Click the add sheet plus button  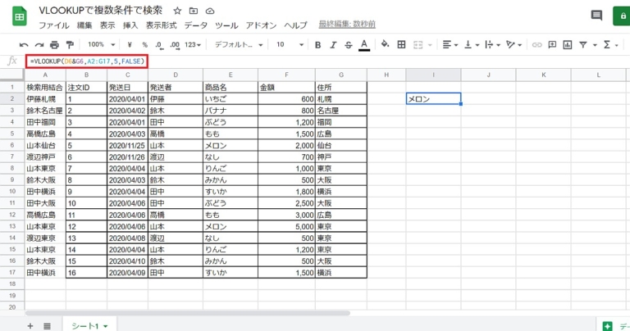(30, 325)
